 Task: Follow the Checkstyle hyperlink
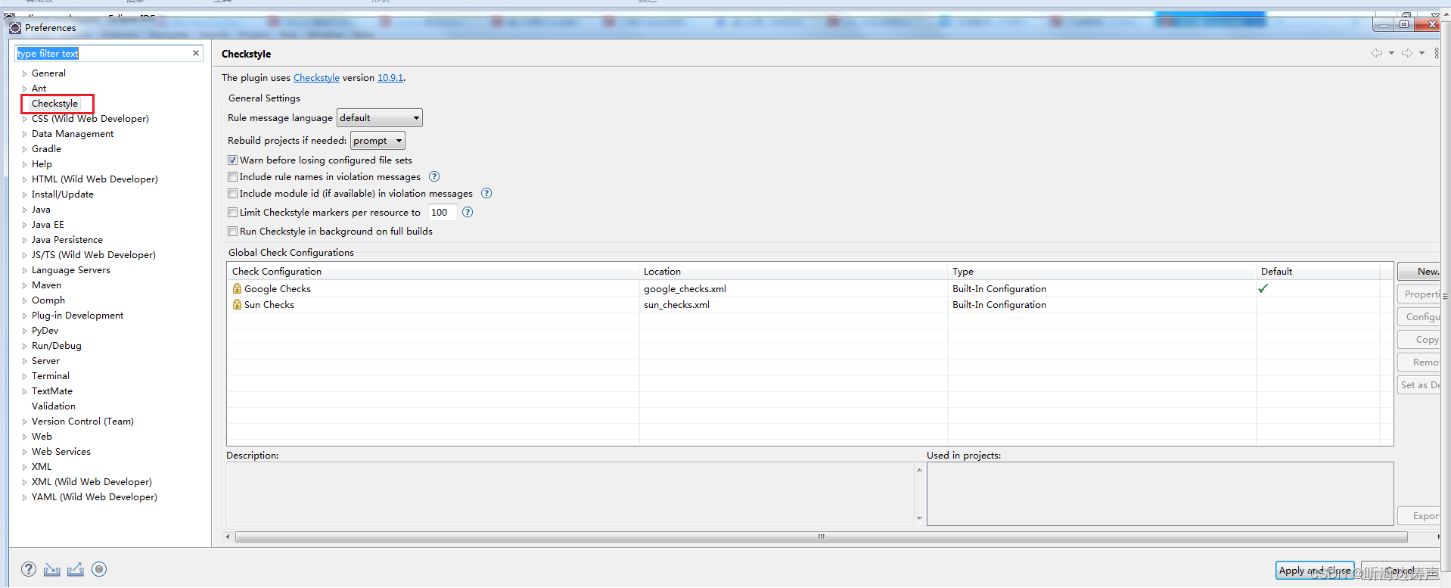[316, 78]
